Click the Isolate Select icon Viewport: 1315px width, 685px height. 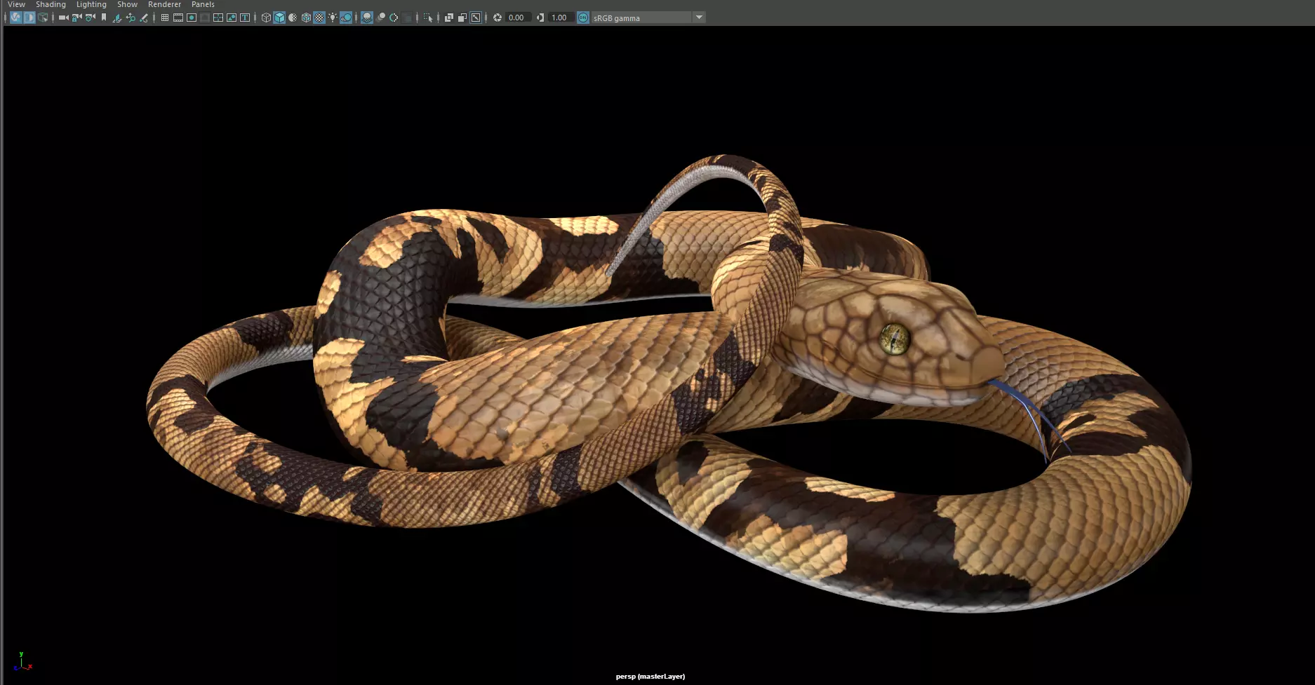(x=428, y=18)
